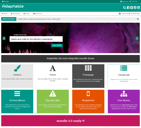Viewport: 141px width, 128px height.
Task: Click the READ MORE slider button
Action: coord(57,45)
